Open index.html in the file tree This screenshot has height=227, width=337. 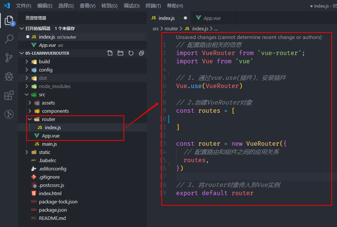pos(83,193)
